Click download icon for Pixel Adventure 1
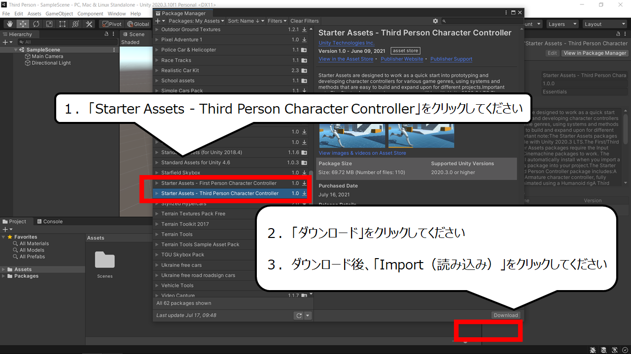 coord(304,40)
